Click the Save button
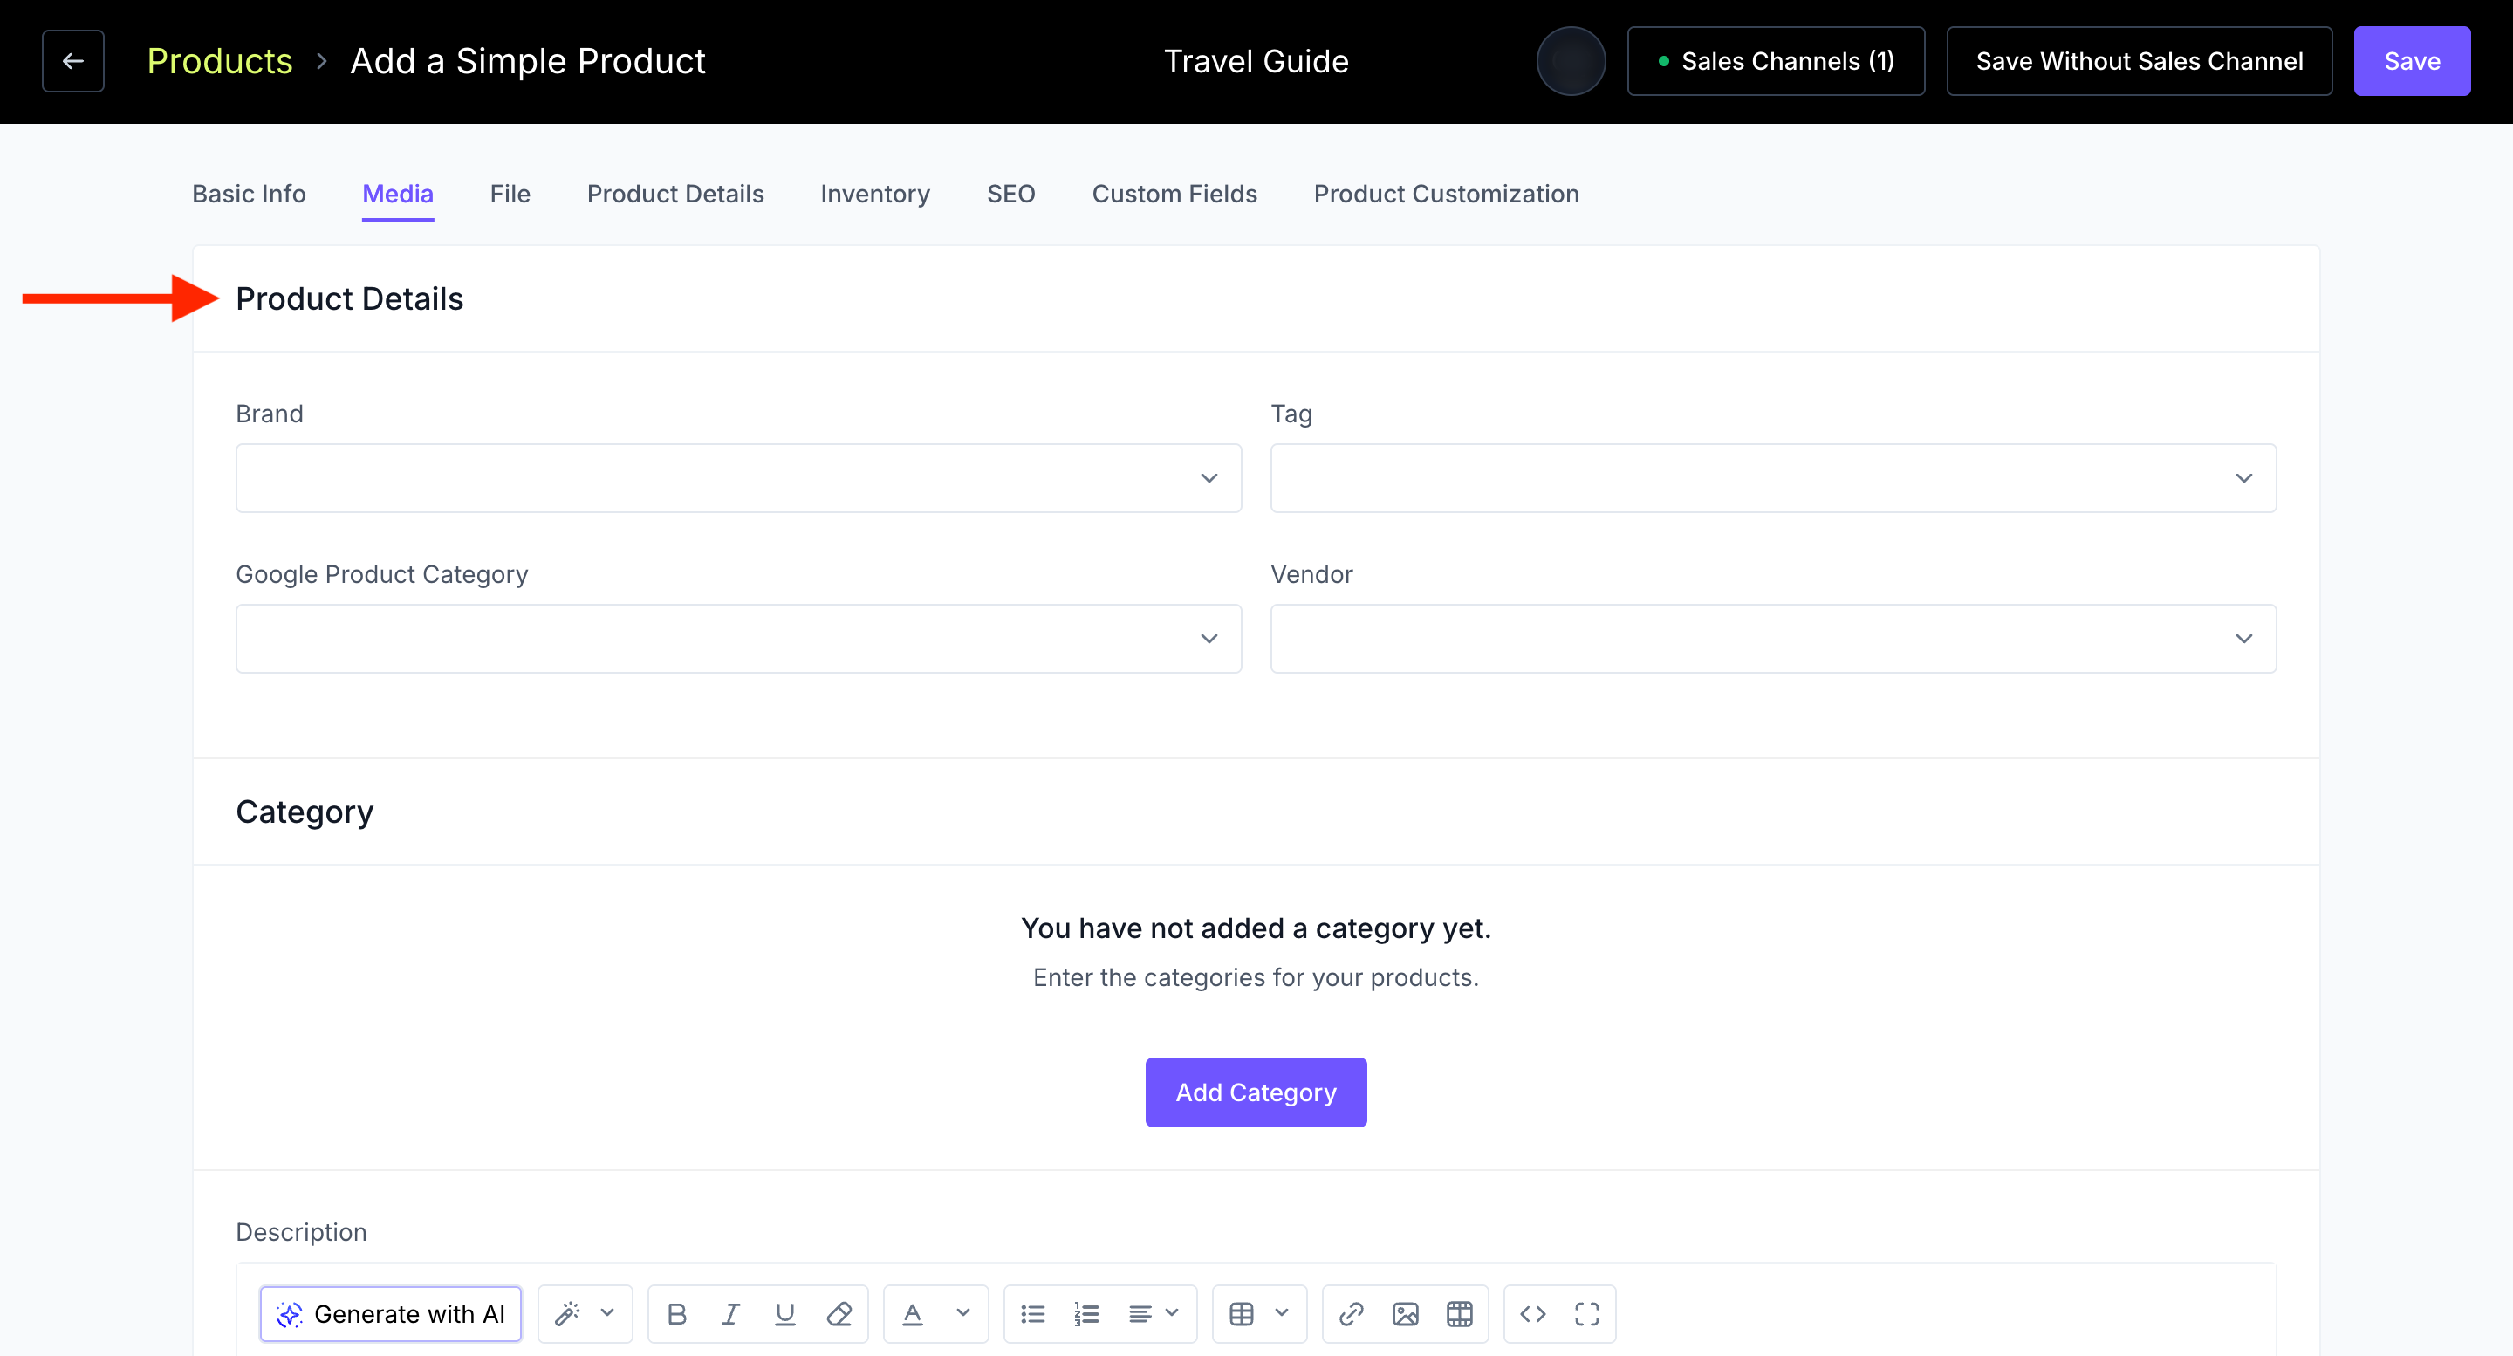This screenshot has height=1356, width=2513. pyautogui.click(x=2412, y=61)
